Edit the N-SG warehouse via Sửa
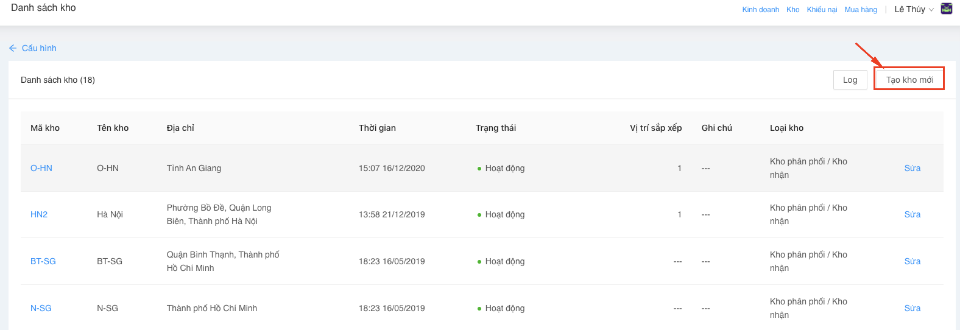 pos(912,308)
